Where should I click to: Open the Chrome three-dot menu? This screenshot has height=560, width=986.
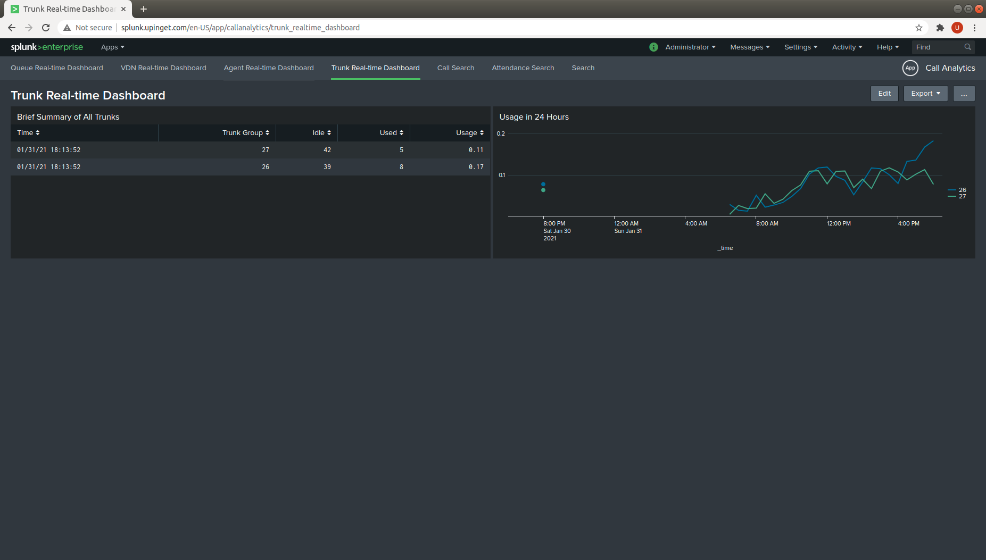pyautogui.click(x=974, y=28)
